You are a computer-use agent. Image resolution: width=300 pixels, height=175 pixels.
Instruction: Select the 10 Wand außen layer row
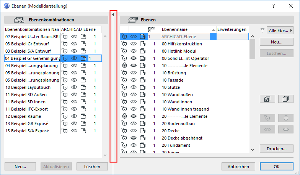[x=180, y=95]
